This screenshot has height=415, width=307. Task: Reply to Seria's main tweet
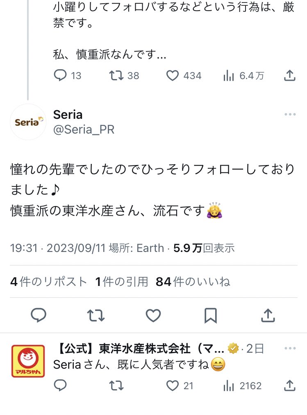[x=39, y=315]
